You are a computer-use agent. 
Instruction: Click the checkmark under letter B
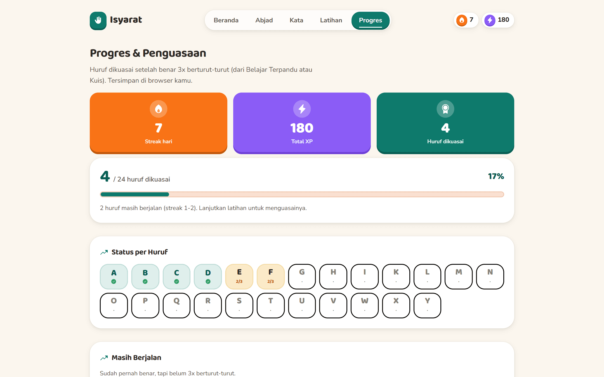[145, 281]
